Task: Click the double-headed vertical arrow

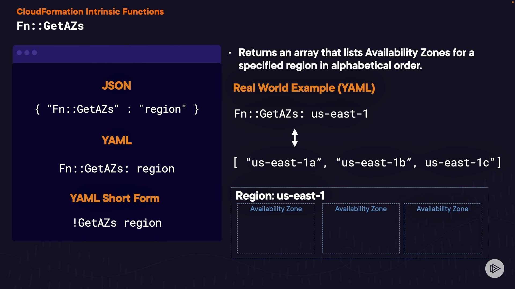Action: click(x=295, y=138)
